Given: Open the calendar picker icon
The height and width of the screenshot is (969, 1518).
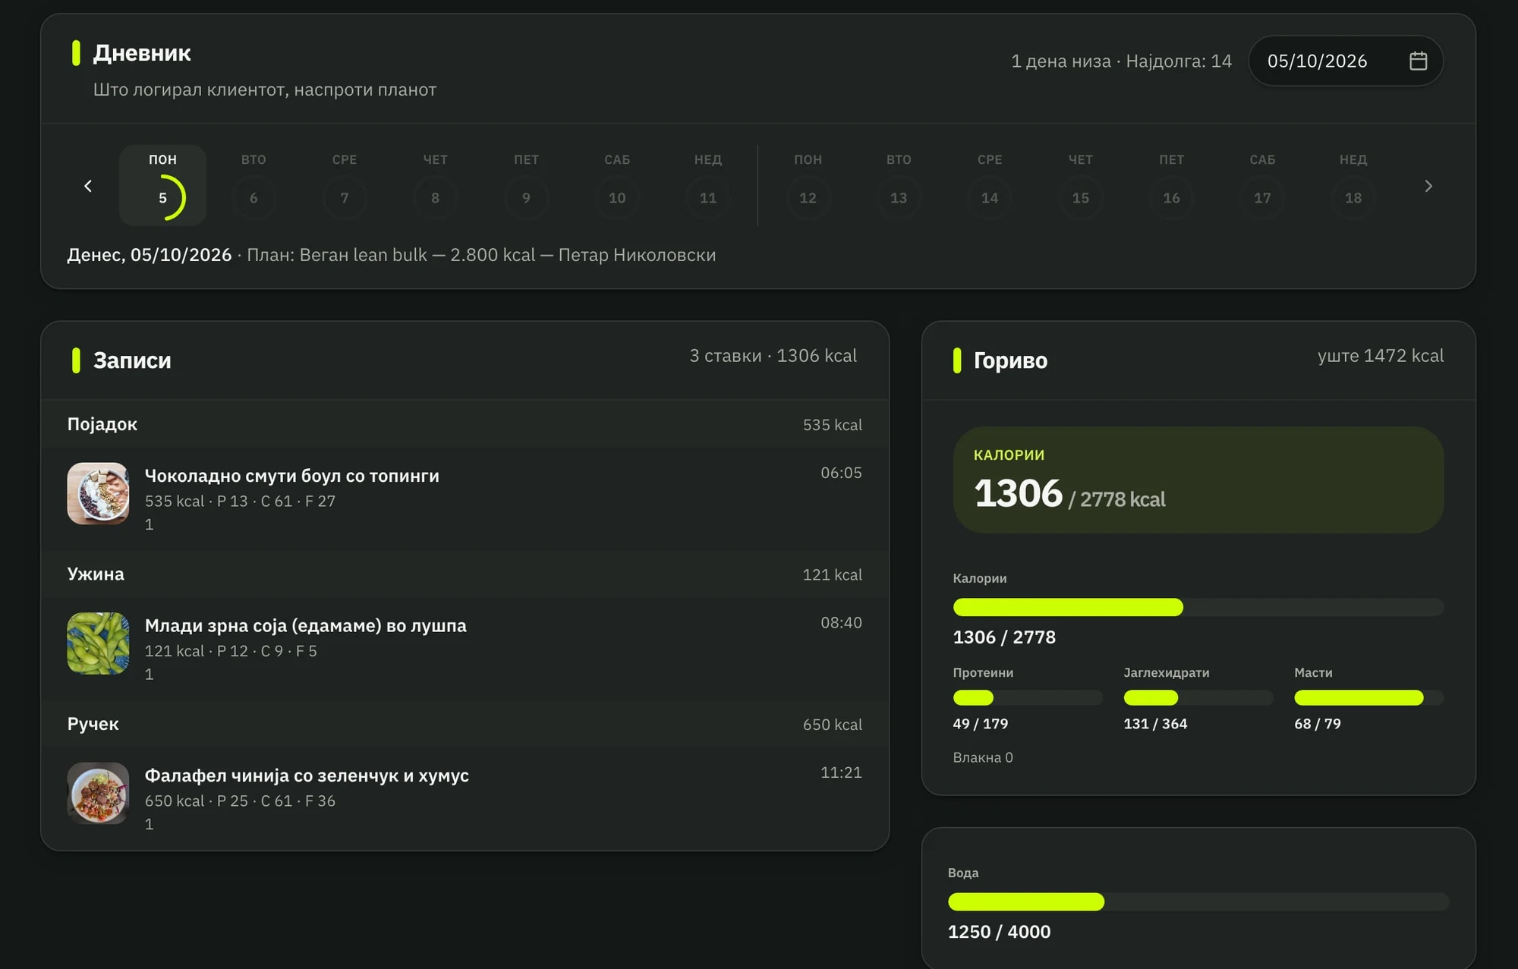Looking at the screenshot, I should [x=1418, y=61].
